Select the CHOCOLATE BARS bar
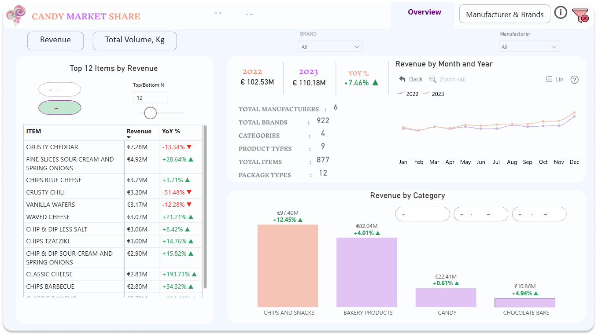The height and width of the screenshot is (334, 598). (x=525, y=302)
